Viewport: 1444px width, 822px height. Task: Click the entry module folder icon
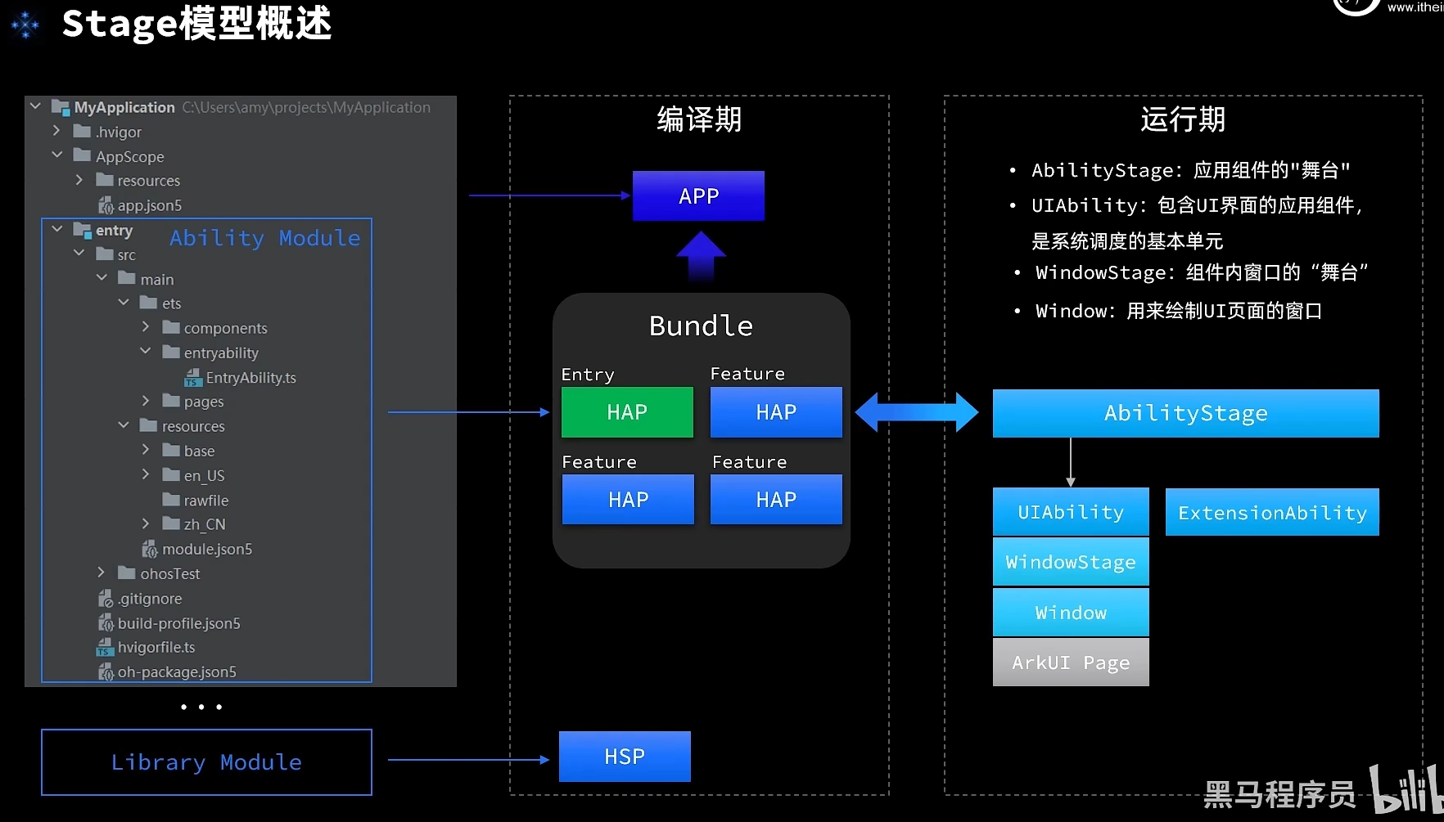[82, 231]
